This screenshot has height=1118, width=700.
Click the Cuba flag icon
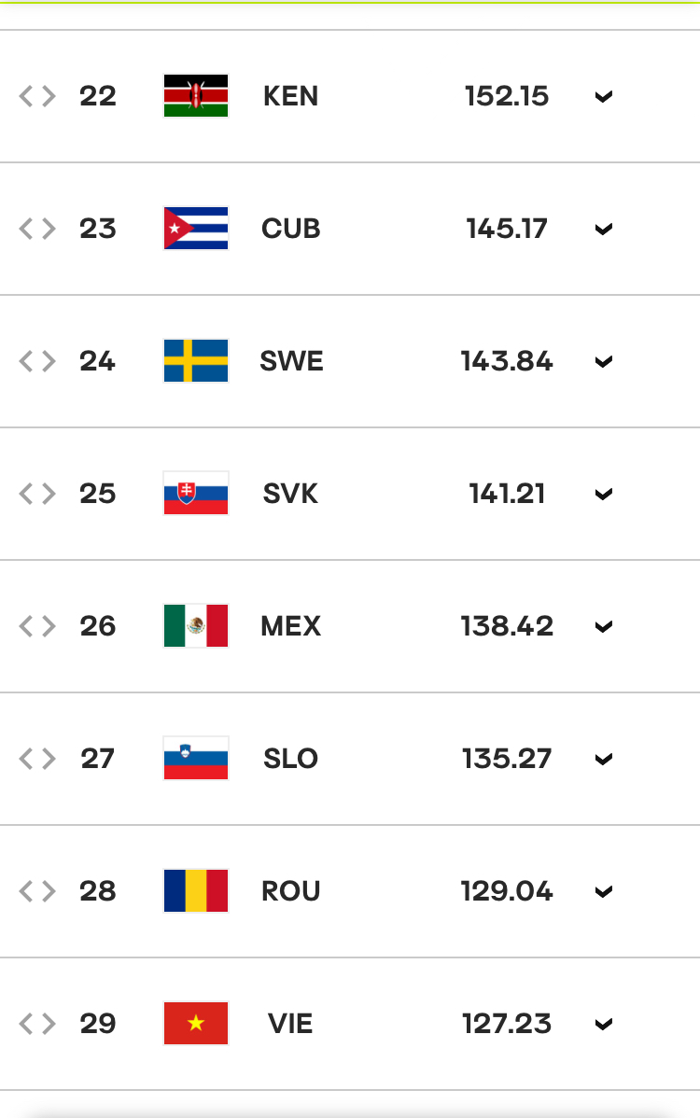196,228
